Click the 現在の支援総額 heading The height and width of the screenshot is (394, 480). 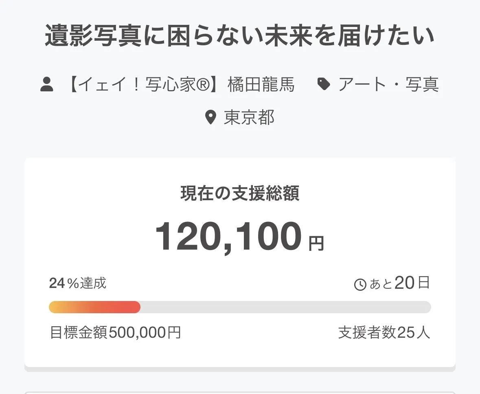coord(240,194)
